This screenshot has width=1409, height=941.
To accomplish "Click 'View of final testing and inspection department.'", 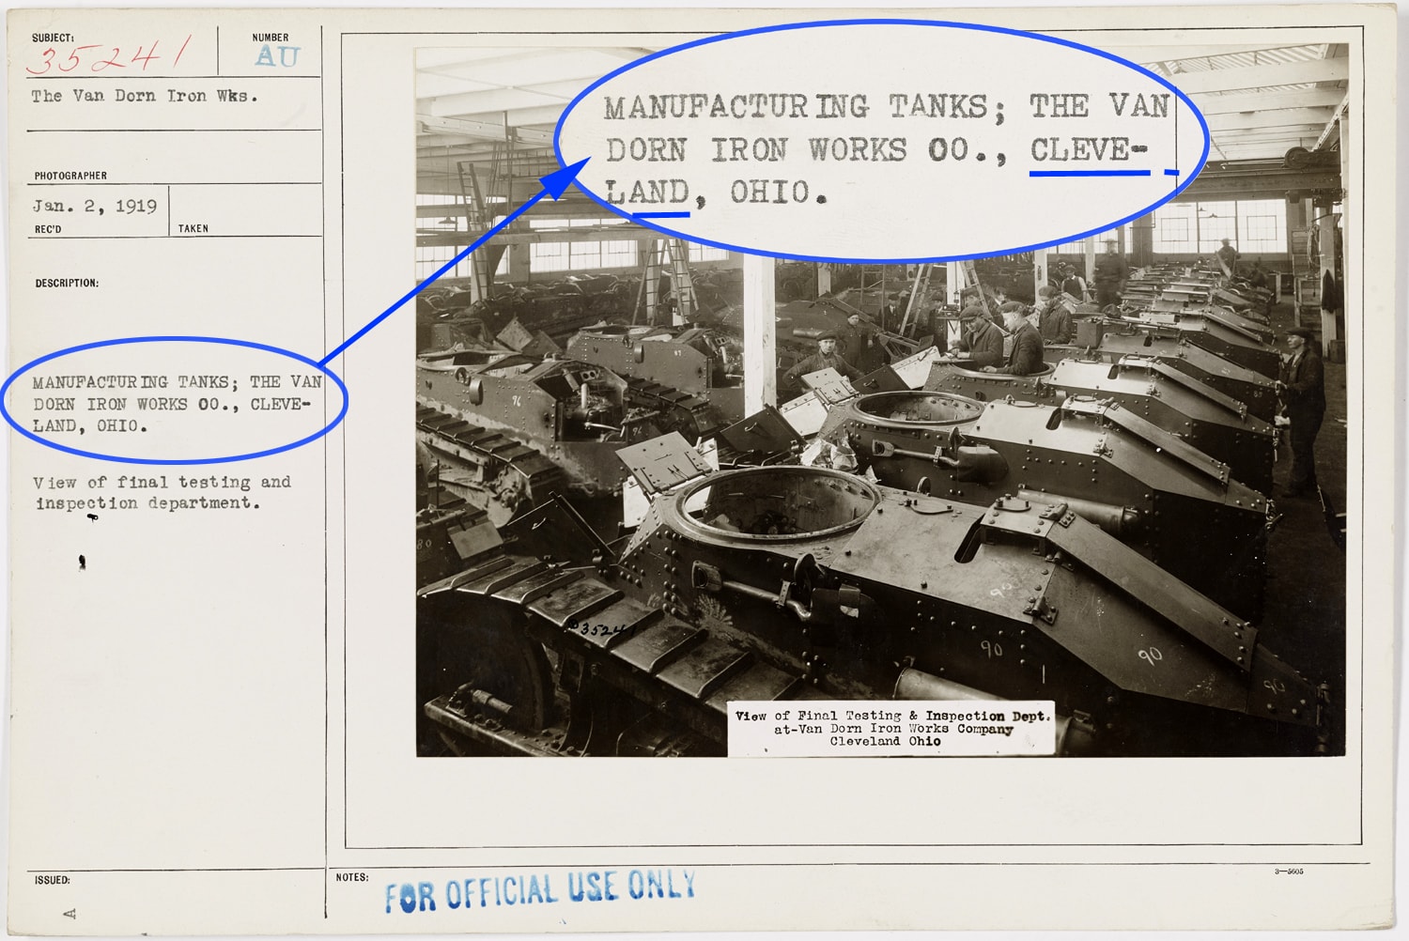I will 163,492.
